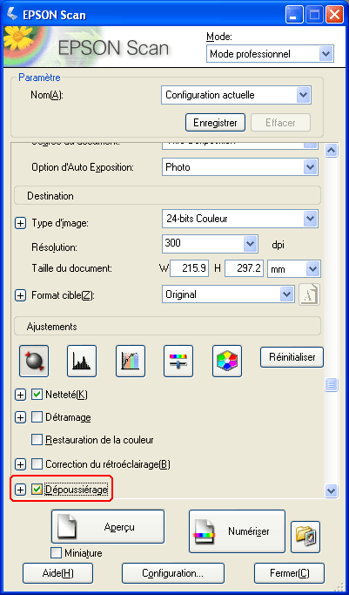The width and height of the screenshot is (349, 595).
Task: Click the document height H field
Action: 244,268
